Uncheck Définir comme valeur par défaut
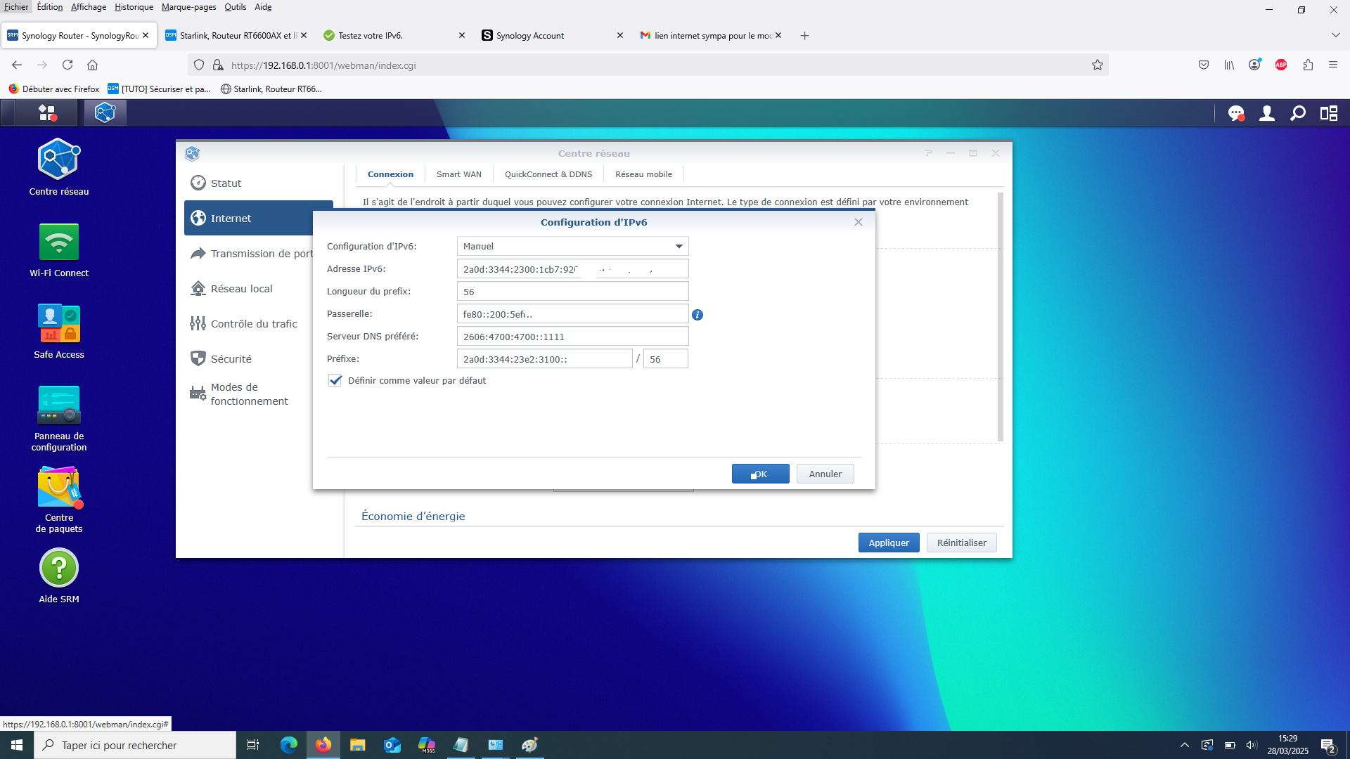 pyautogui.click(x=335, y=380)
